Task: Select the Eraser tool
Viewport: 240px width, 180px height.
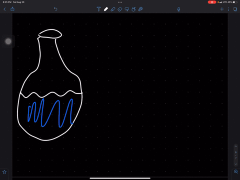Action: (x=120, y=9)
